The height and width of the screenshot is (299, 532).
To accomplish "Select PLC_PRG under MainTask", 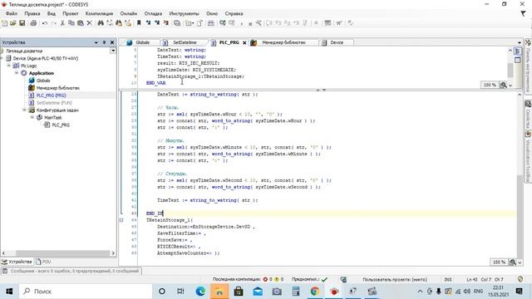I will pyautogui.click(x=61, y=125).
